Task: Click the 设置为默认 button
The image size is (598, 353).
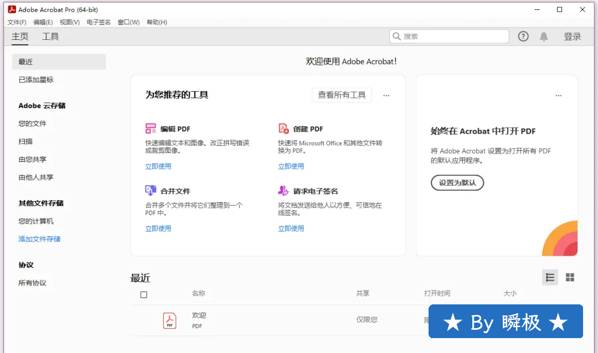Action: click(x=457, y=183)
